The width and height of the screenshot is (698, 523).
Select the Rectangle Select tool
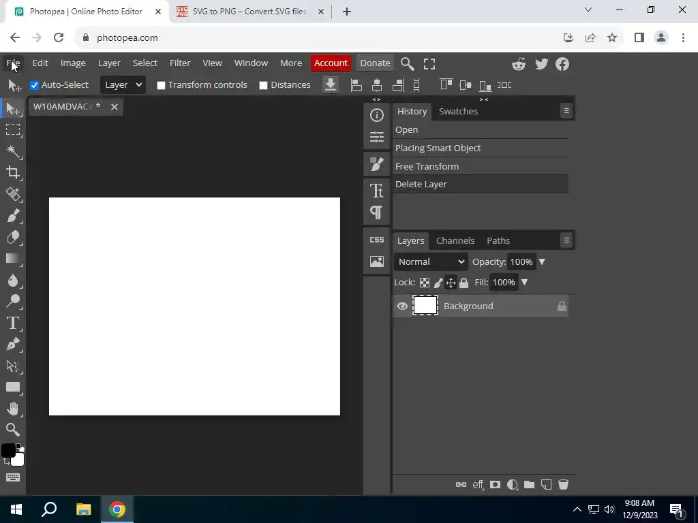[x=13, y=129]
